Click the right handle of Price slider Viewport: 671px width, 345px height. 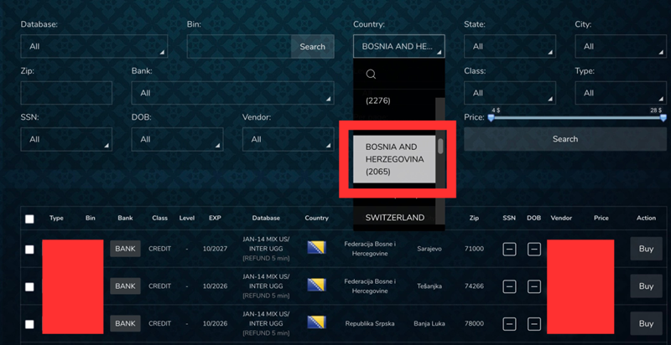(663, 118)
